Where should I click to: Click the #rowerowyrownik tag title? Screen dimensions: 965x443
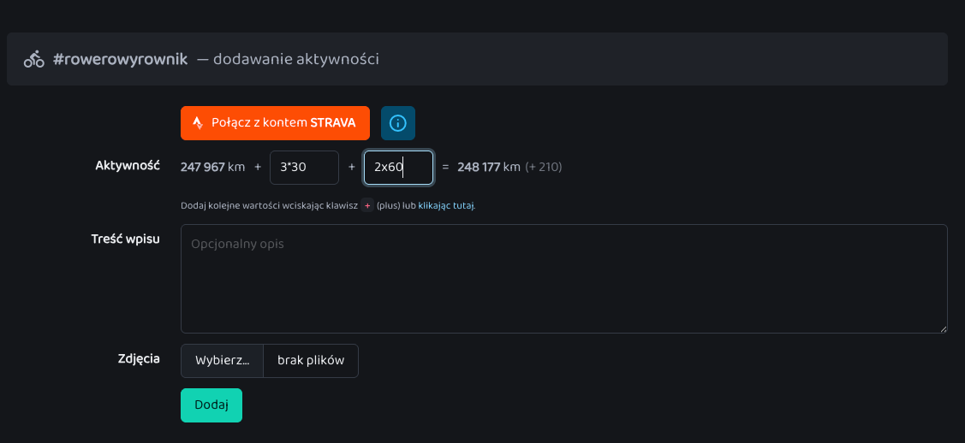tap(120, 59)
